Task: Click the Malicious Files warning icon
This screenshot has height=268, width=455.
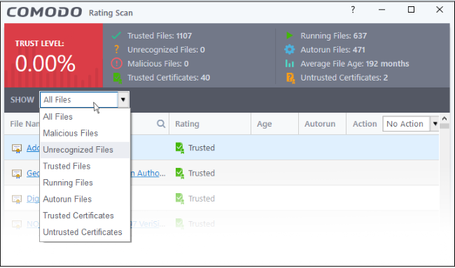Action: pyautogui.click(x=116, y=64)
